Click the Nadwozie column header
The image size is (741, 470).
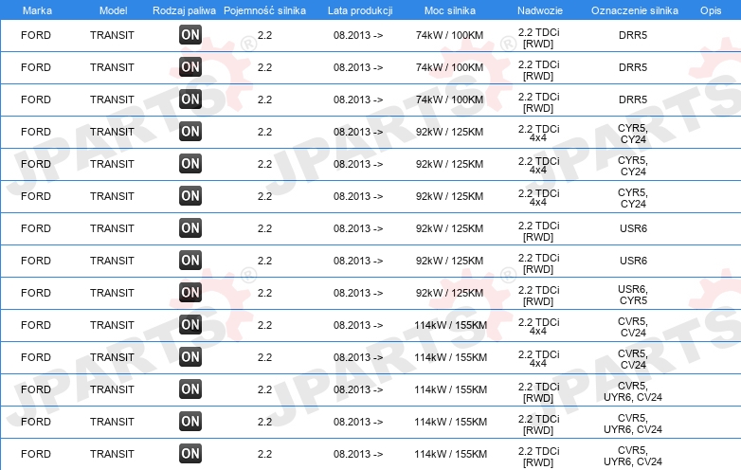click(x=540, y=10)
